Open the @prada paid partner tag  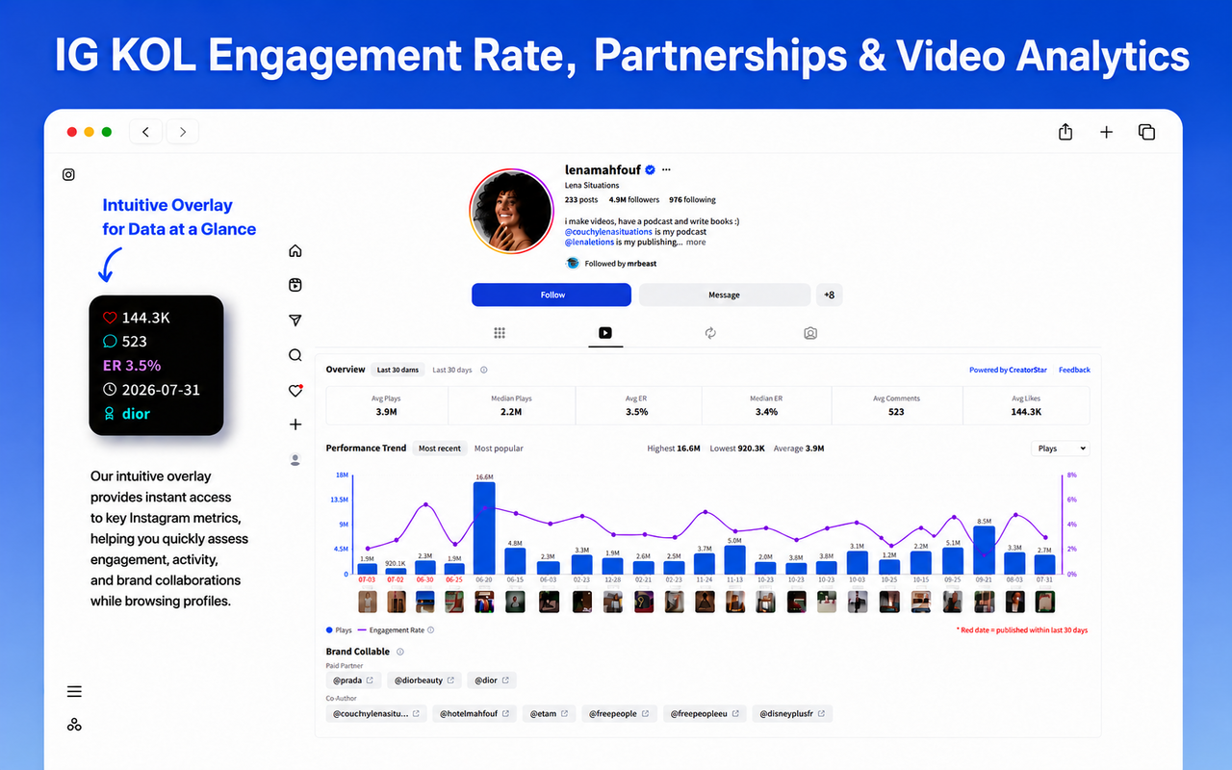[353, 680]
